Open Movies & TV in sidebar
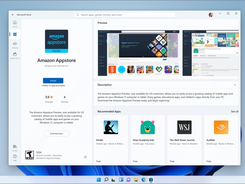 [15, 56]
